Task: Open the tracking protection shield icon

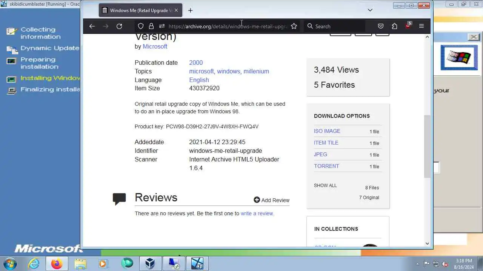Action: coord(141,26)
